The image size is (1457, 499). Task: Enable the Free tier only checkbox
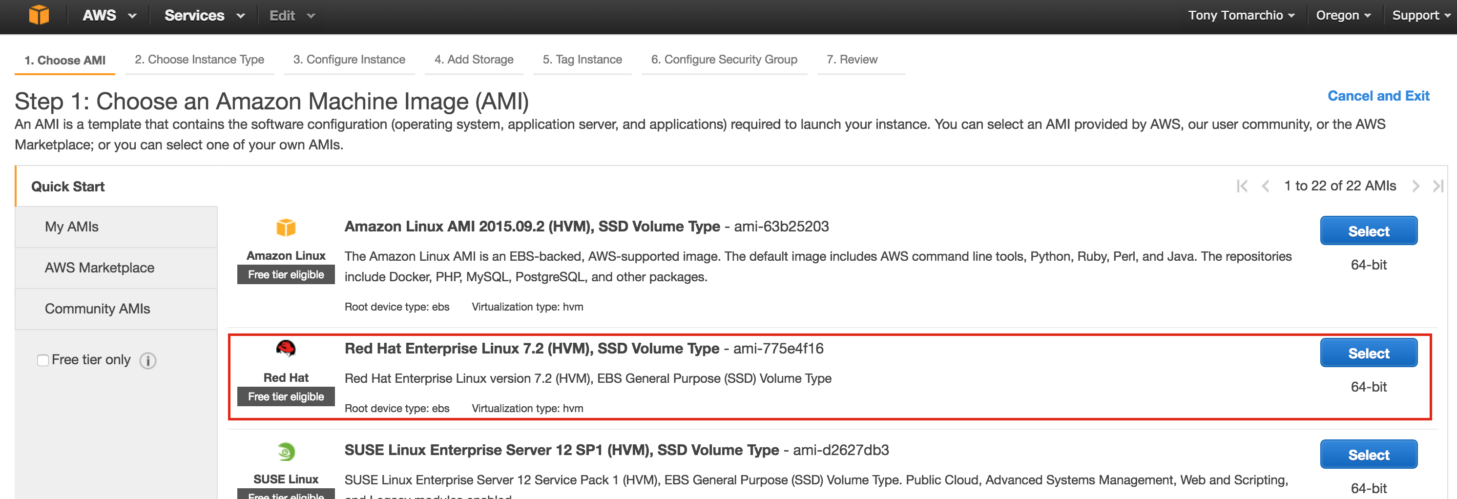click(x=42, y=360)
